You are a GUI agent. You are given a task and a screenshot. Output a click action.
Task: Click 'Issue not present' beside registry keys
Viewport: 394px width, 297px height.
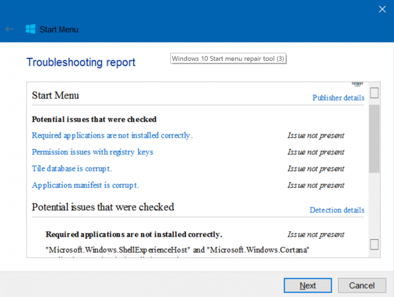point(316,152)
